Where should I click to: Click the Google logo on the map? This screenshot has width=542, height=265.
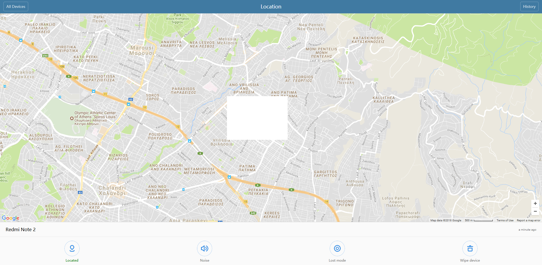coord(10,218)
